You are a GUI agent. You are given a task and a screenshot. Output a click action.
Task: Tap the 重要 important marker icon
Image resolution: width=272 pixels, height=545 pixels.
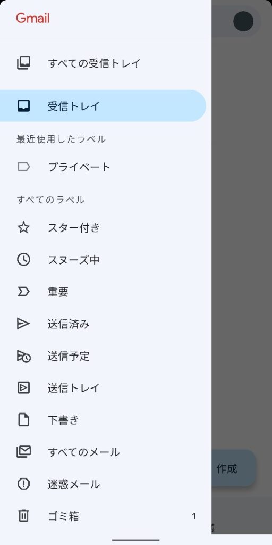click(23, 292)
